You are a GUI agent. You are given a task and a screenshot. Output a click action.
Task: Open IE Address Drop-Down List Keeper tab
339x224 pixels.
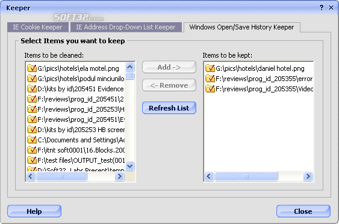pos(126,27)
